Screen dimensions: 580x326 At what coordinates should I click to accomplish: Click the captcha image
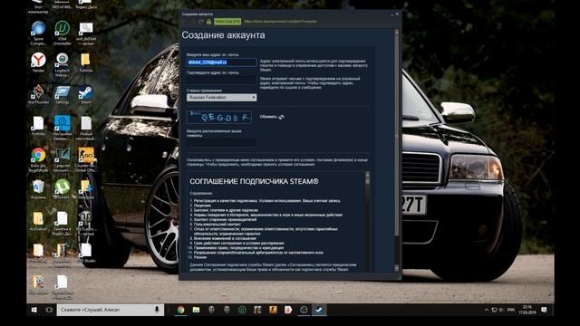click(x=219, y=117)
